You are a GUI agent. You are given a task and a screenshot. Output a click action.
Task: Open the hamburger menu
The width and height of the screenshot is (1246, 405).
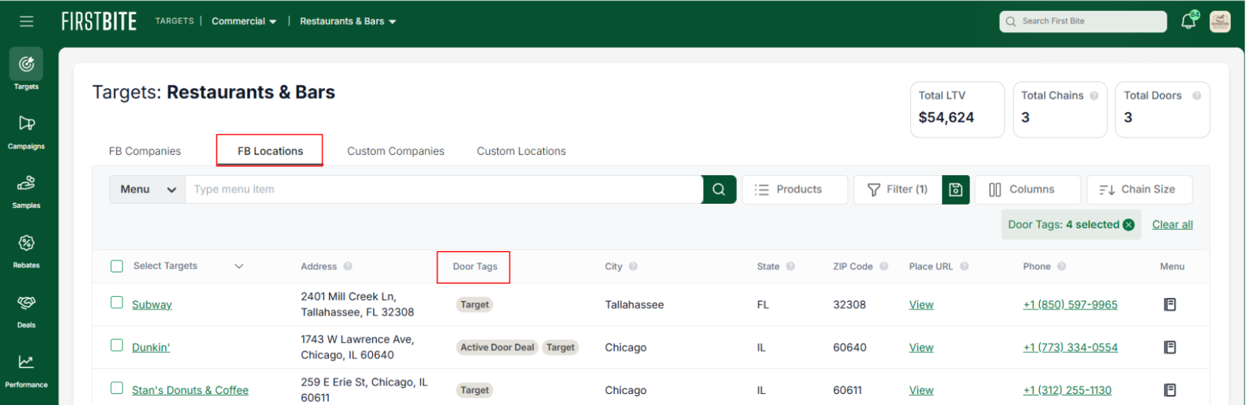tap(26, 21)
